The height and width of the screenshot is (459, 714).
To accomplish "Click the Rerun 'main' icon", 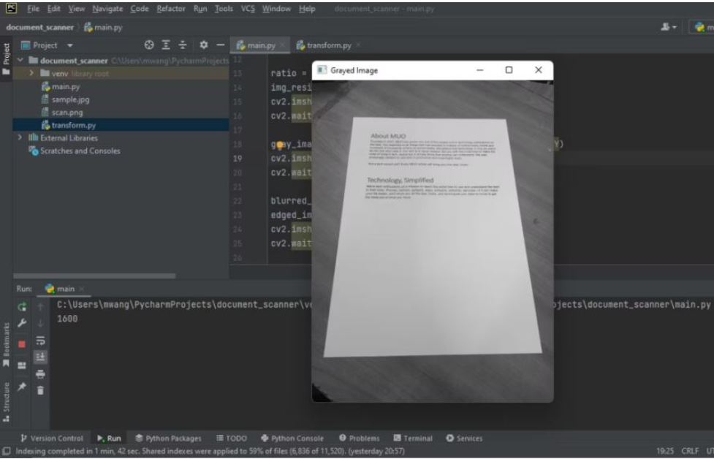I will coord(22,307).
